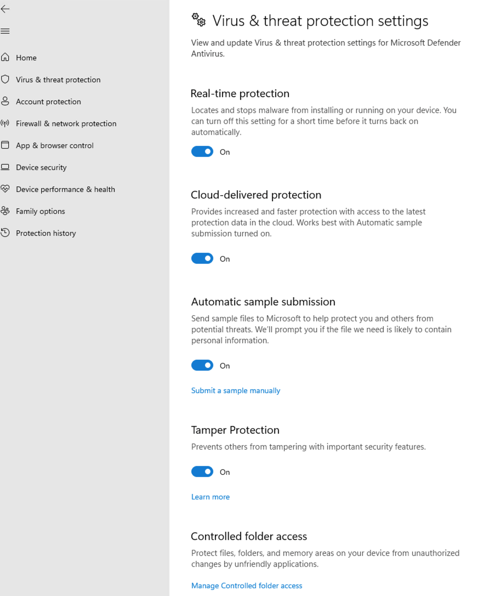Click the App & browser control icon
This screenshot has height=596, width=502.
click(5, 145)
